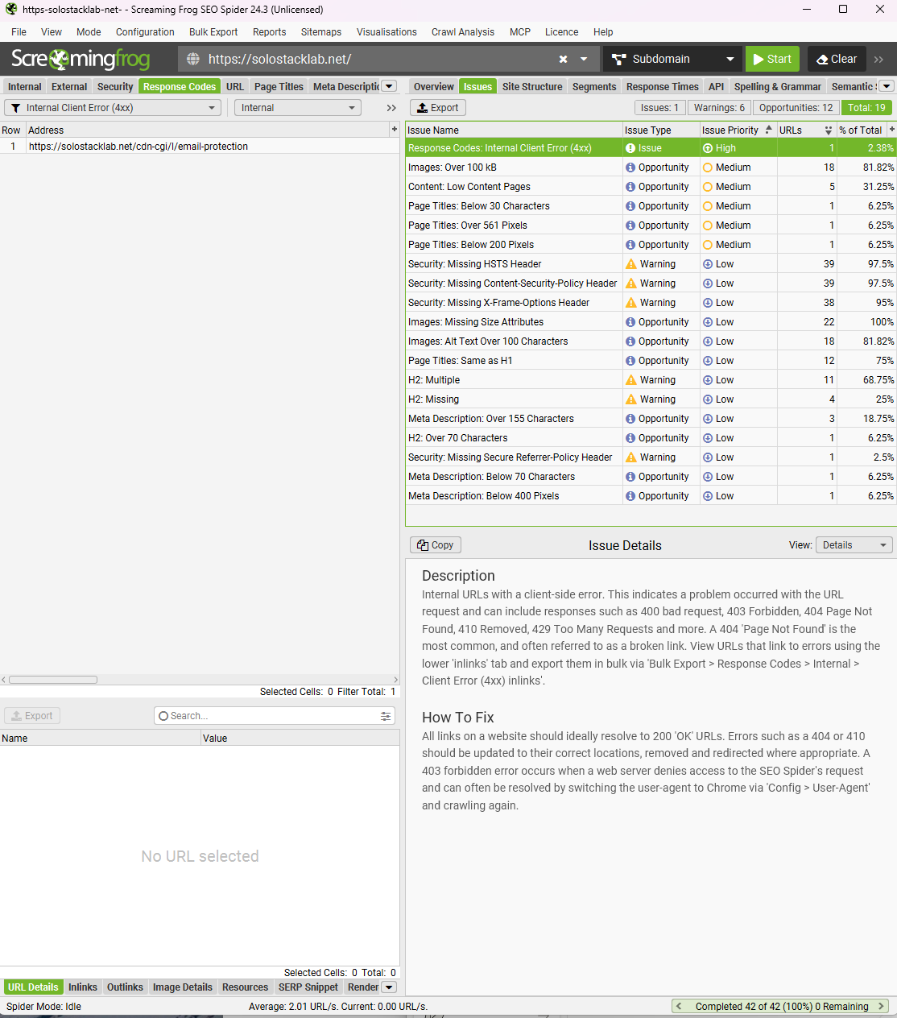Click Low priority icon for H2: Missing

tap(708, 399)
